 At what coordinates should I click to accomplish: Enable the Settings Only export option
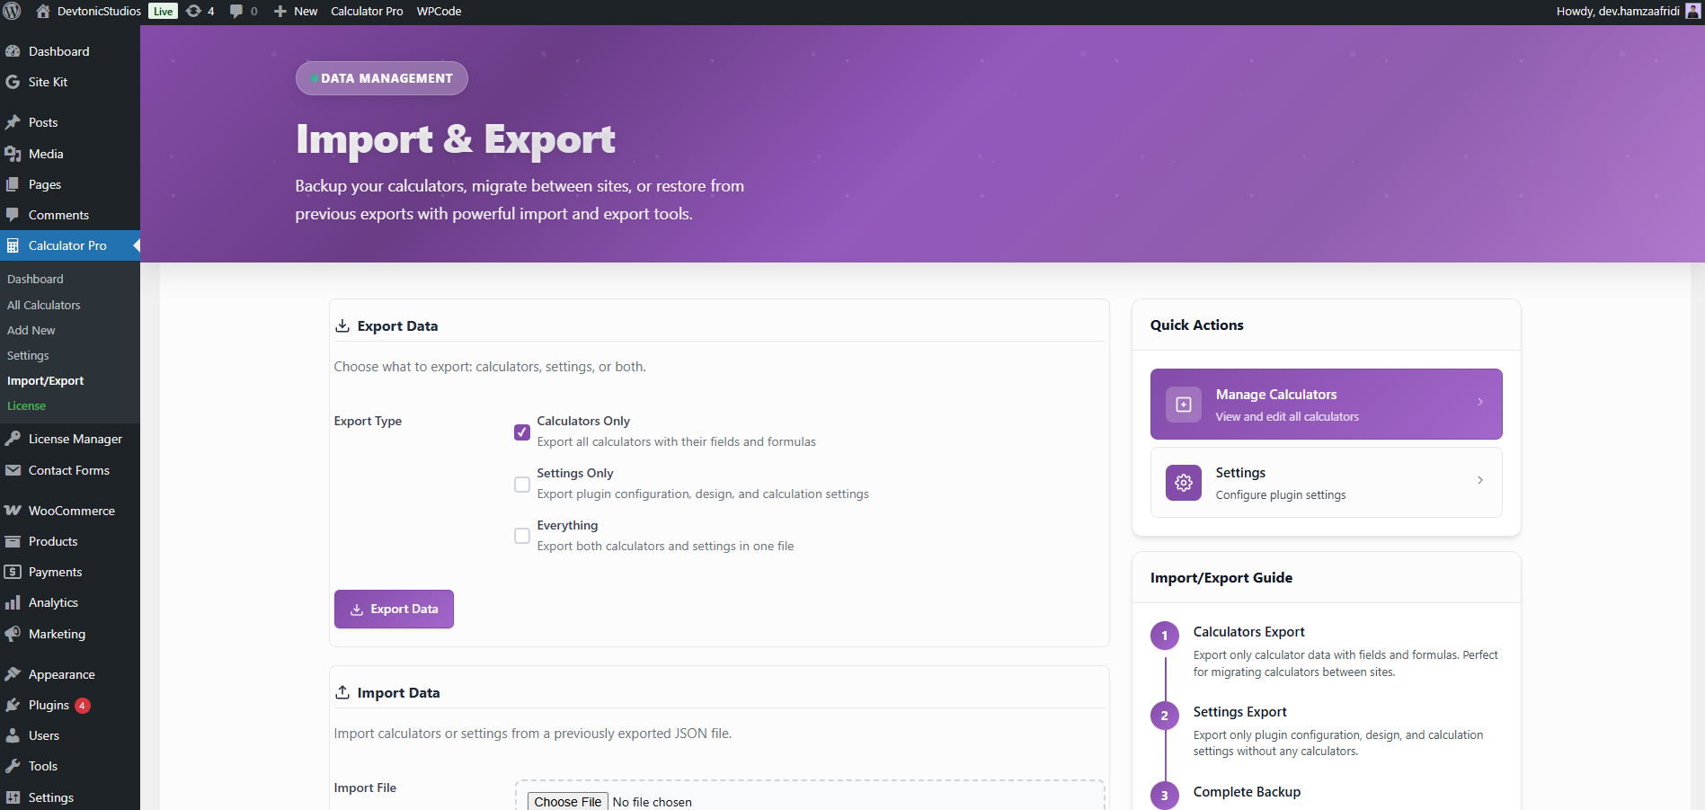(x=521, y=485)
